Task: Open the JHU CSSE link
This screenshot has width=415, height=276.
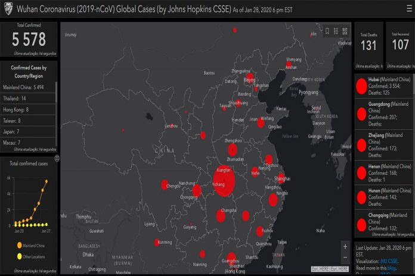Action: pos(389,261)
